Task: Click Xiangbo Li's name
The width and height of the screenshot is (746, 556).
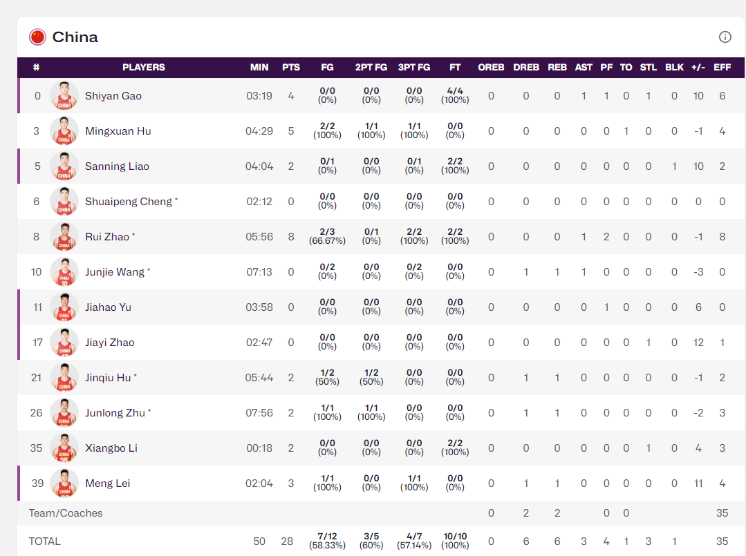Action: pyautogui.click(x=111, y=448)
